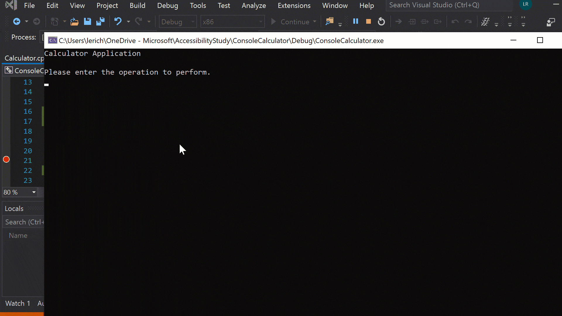Click the Continue button in toolbar
The height and width of the screenshot is (316, 562).
[292, 22]
